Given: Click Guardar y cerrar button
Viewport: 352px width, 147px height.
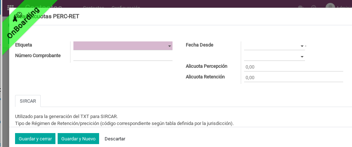Looking at the screenshot, I should [35, 139].
